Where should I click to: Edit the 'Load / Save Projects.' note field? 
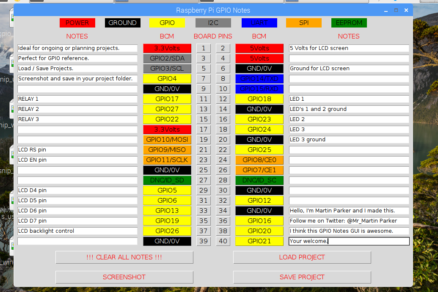77,69
